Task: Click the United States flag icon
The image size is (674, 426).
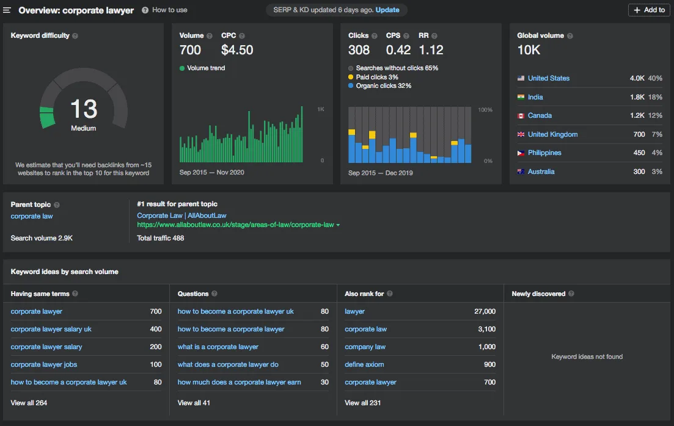Action: 521,78
